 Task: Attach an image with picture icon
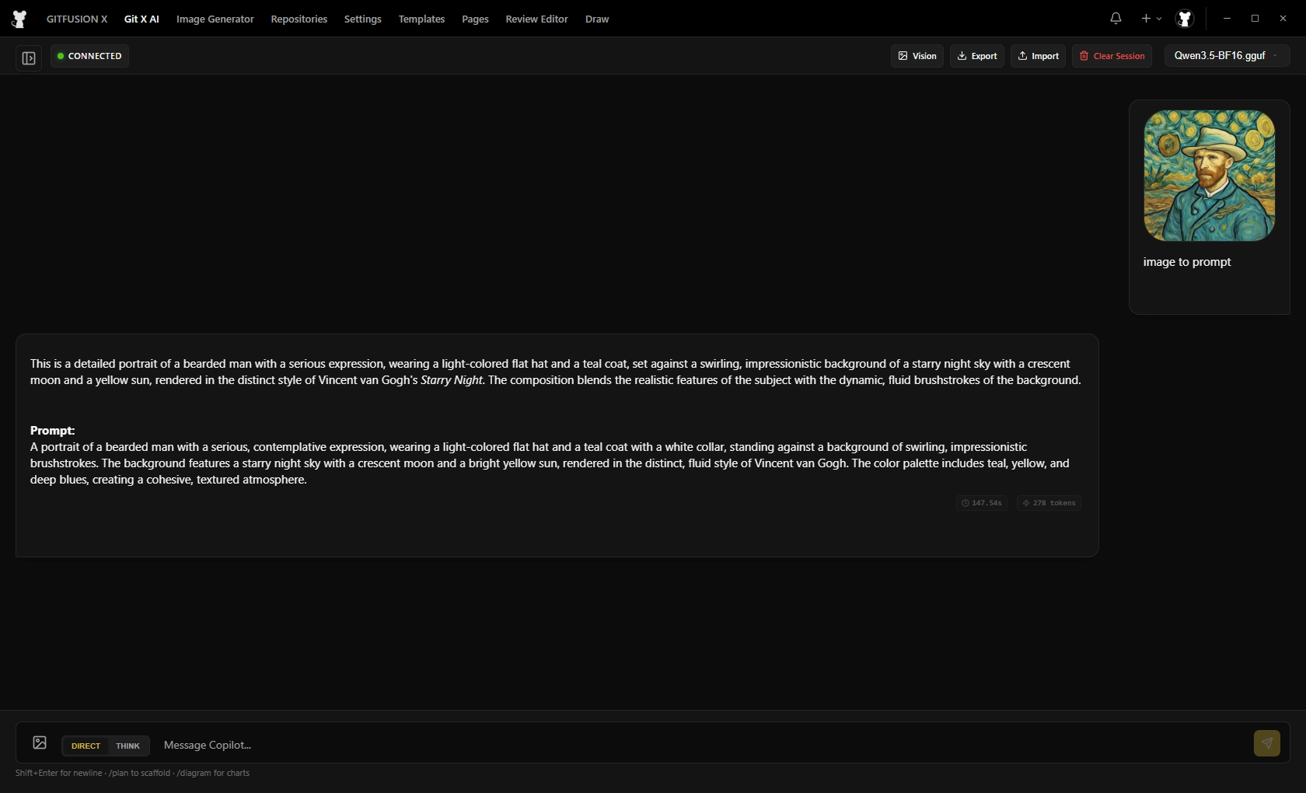[40, 742]
